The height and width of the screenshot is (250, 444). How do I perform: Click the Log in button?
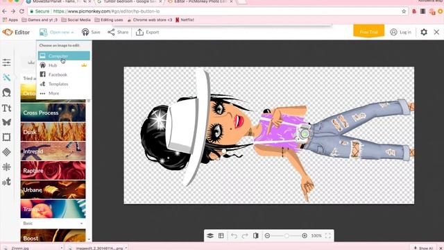pos(400,32)
